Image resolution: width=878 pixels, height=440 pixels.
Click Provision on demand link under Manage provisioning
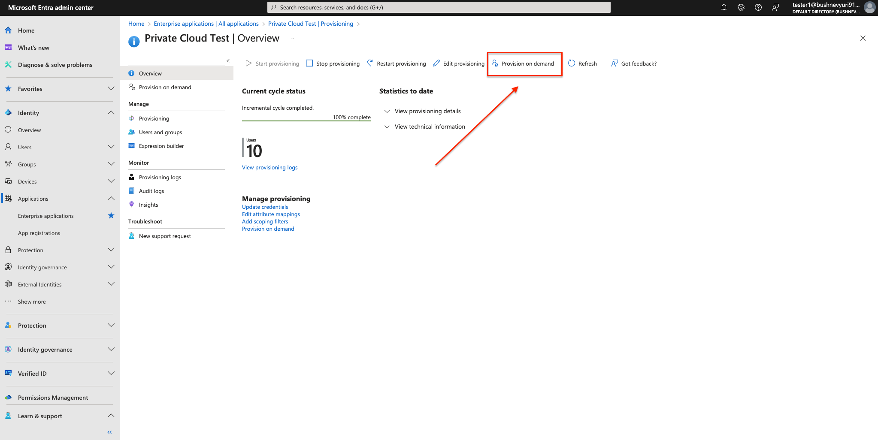[268, 229]
